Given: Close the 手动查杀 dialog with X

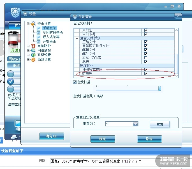Looking at the screenshot, I should coord(178,16).
